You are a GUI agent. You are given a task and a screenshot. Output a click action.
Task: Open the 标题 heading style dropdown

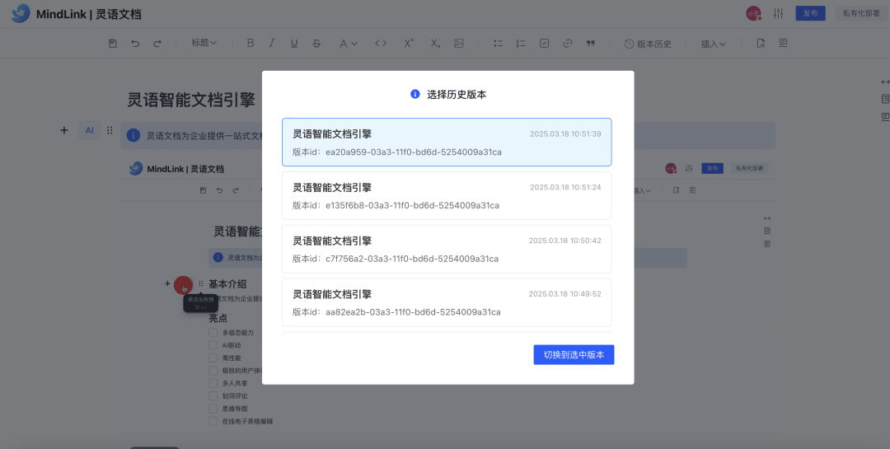click(x=204, y=43)
